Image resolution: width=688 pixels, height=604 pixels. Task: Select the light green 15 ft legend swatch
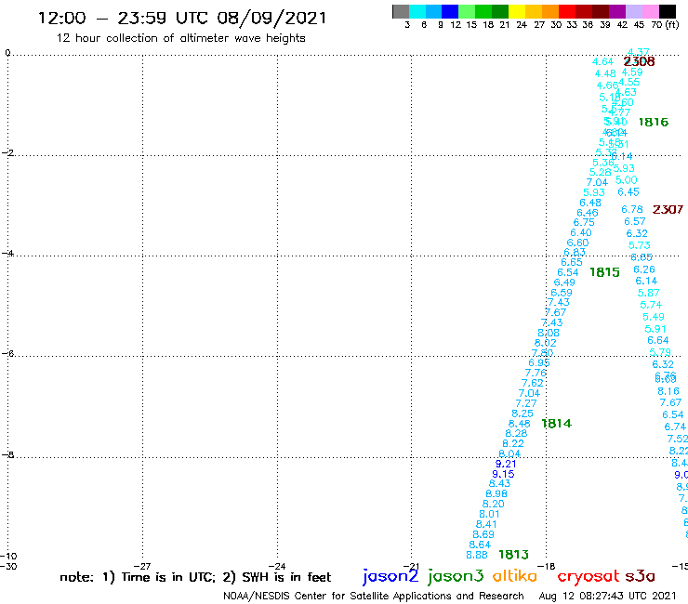(467, 11)
